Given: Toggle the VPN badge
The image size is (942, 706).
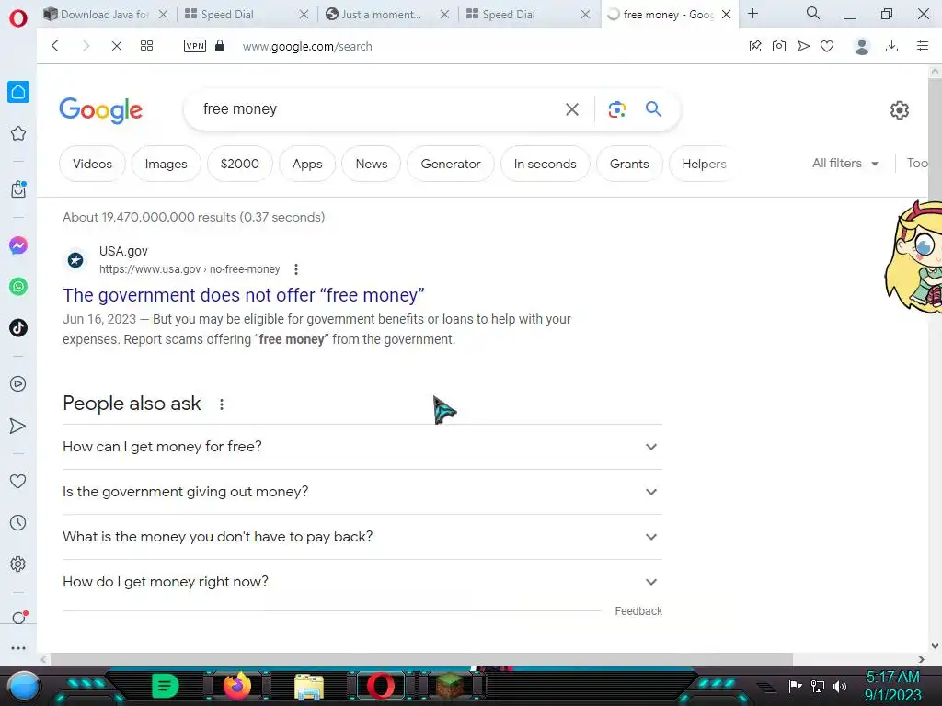Looking at the screenshot, I should 195,46.
